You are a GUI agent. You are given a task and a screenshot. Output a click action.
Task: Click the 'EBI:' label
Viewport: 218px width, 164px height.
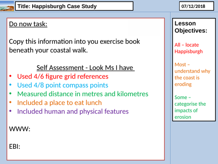[14, 147]
